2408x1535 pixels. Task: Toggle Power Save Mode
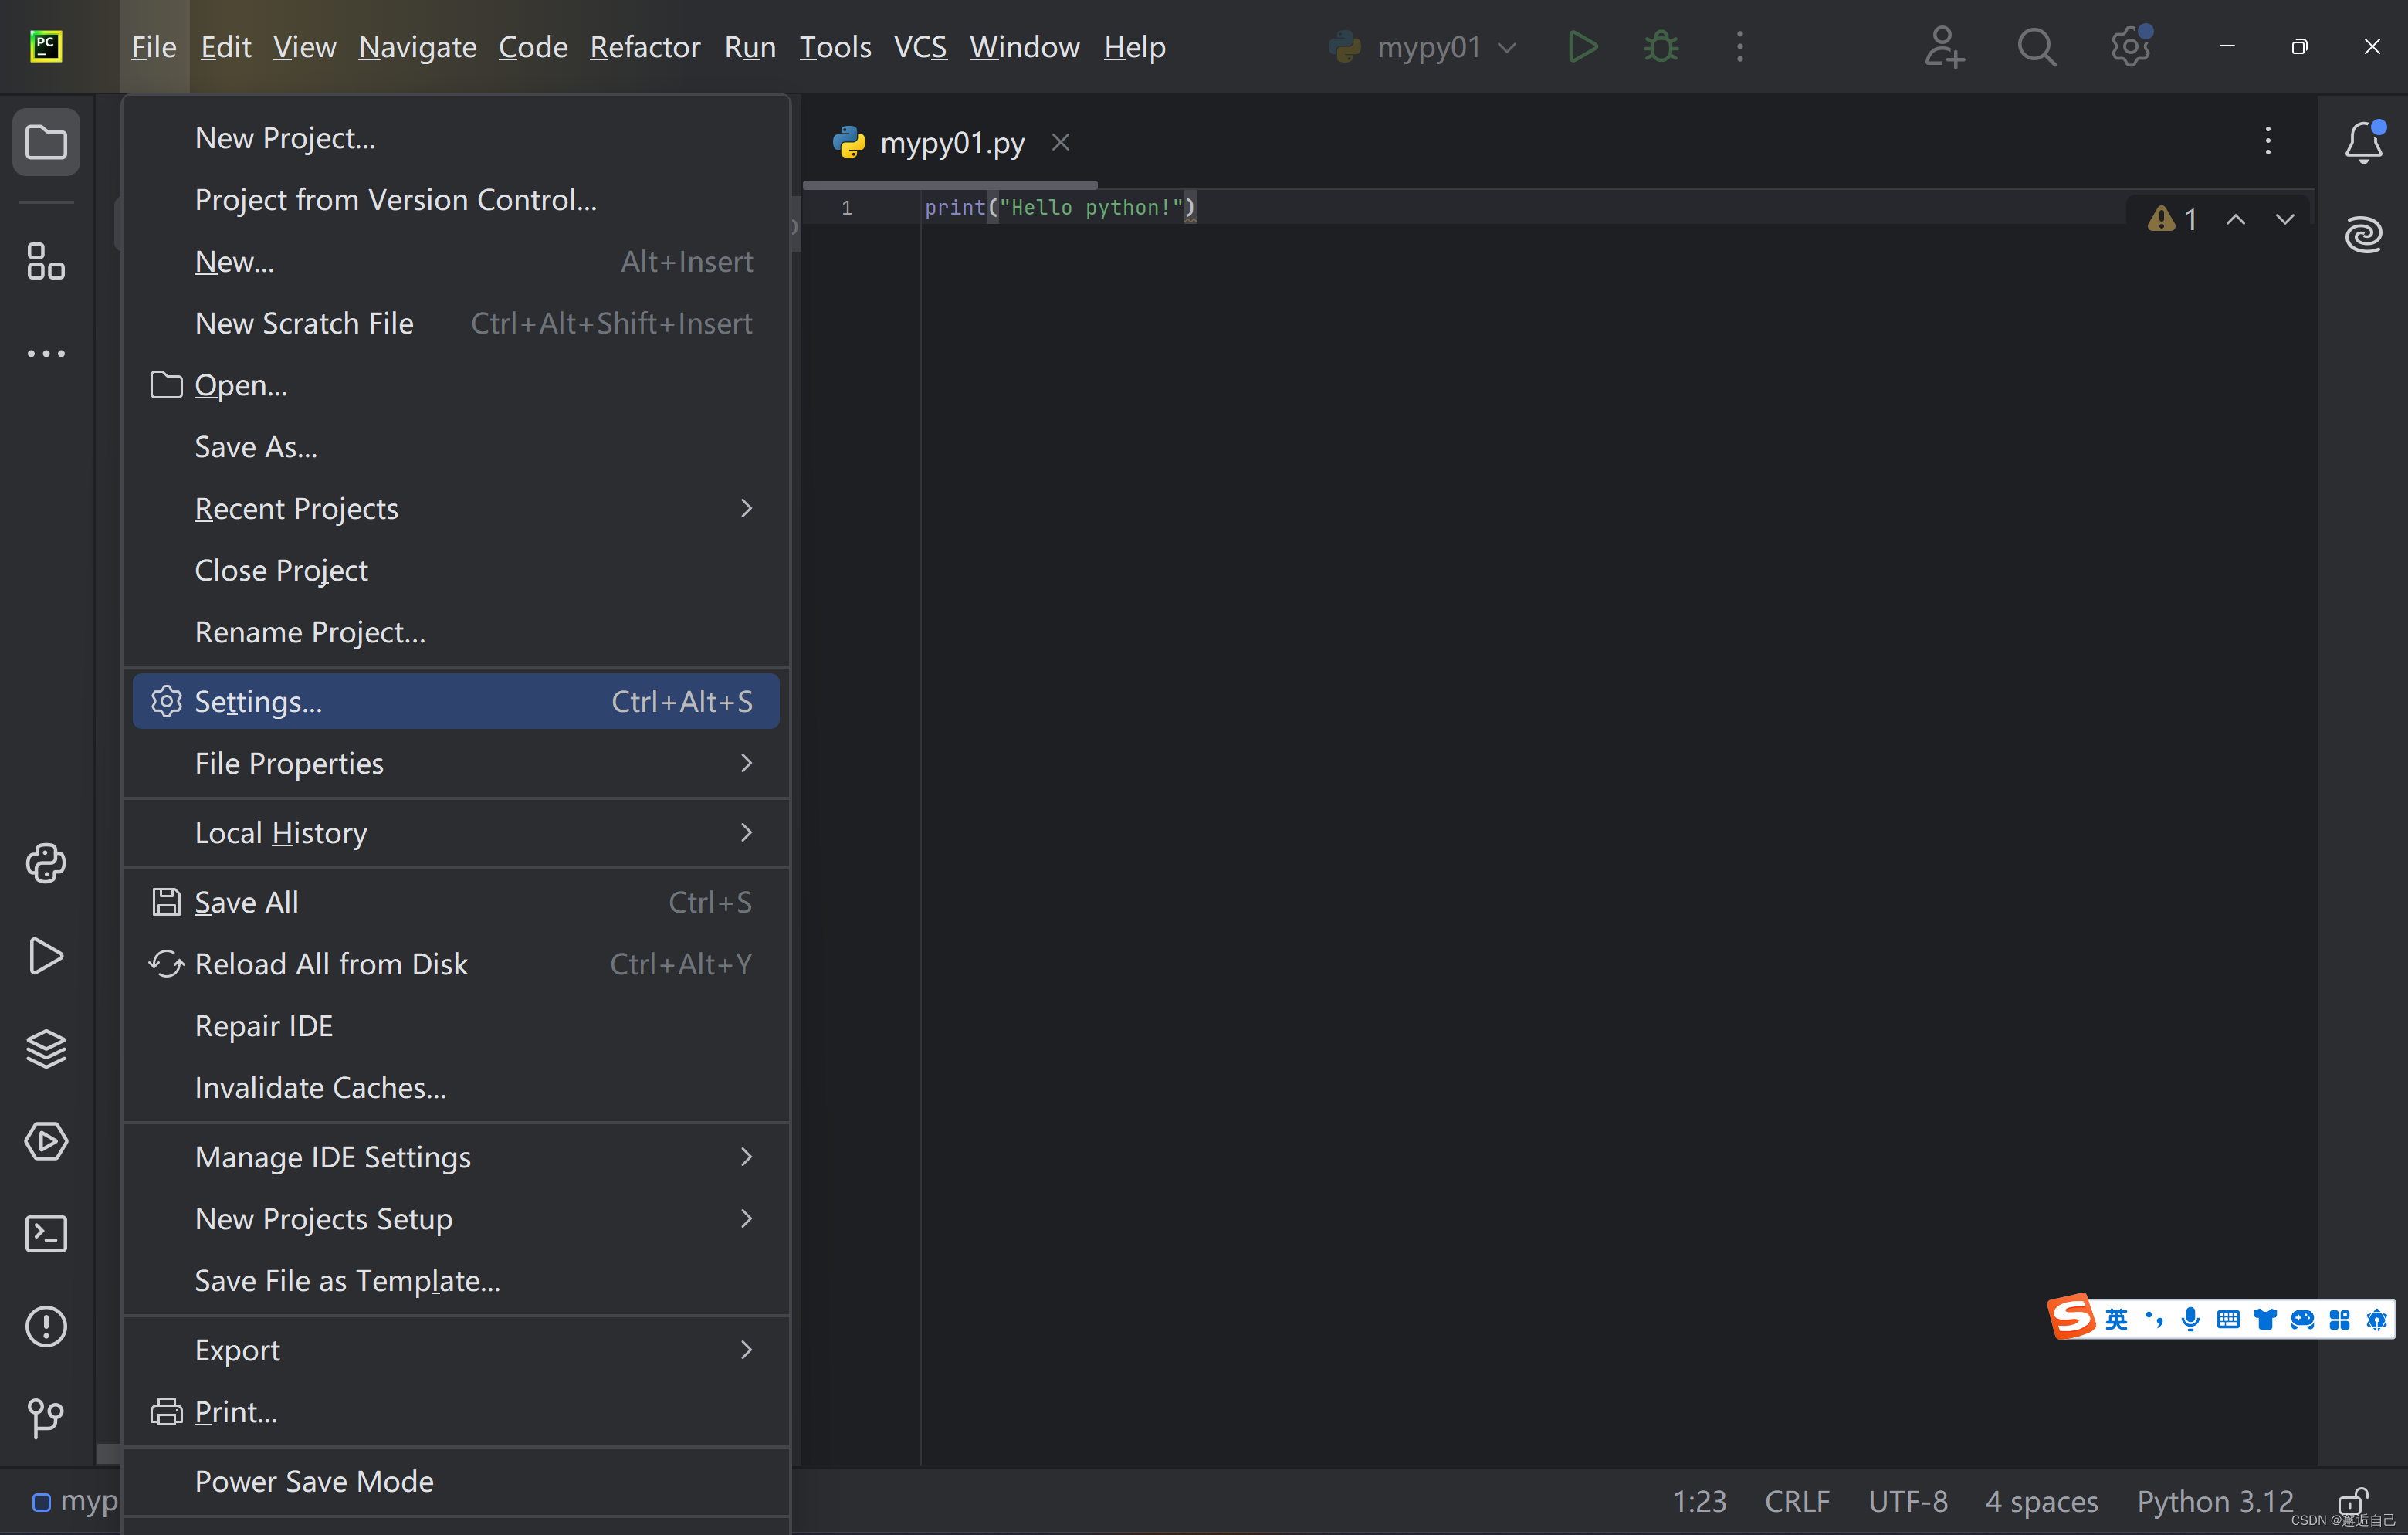[314, 1481]
